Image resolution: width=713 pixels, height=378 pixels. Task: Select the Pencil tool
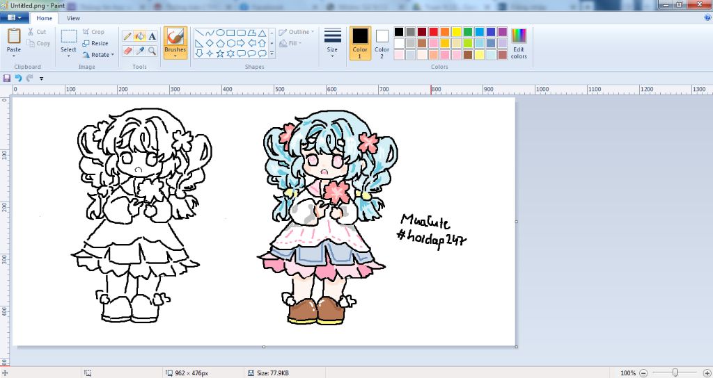[127, 36]
